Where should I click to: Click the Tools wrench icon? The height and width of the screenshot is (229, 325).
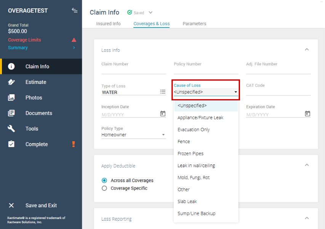click(11, 129)
